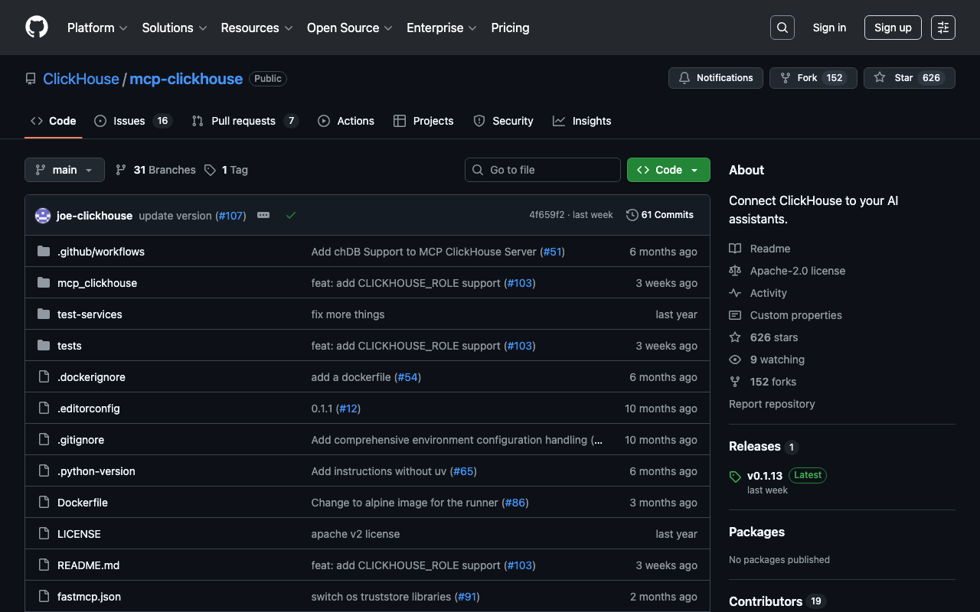This screenshot has height=612, width=980.
Task: Click the commit status green checkmark
Action: (x=291, y=216)
